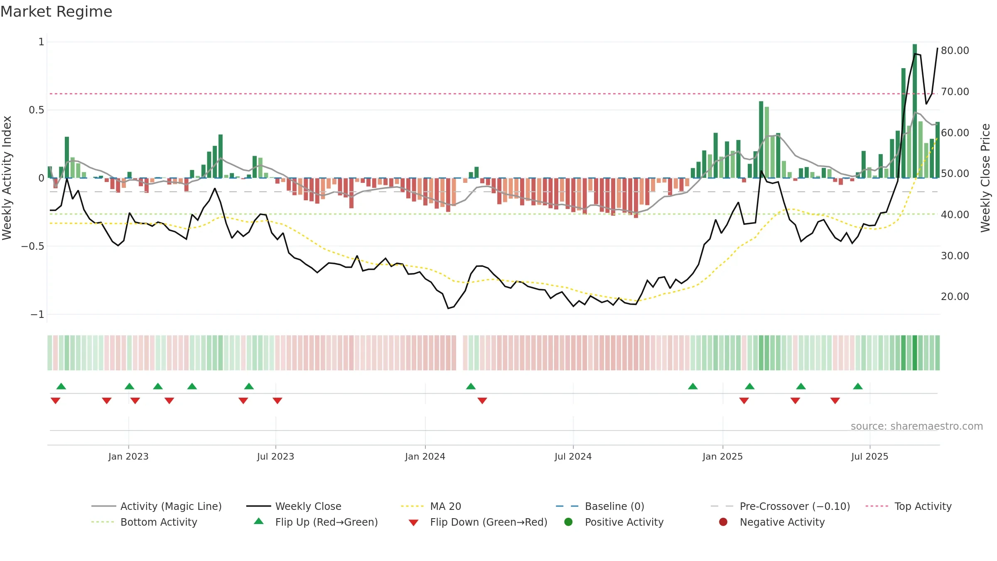Viewport: 997px width, 561px height.
Task: Click the 0.5 activity index axis label
Action: pyautogui.click(x=36, y=110)
